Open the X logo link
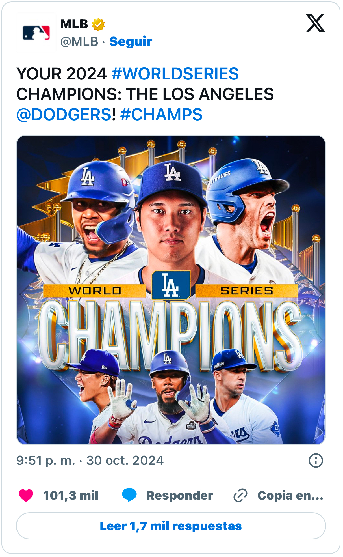 pos(315,23)
